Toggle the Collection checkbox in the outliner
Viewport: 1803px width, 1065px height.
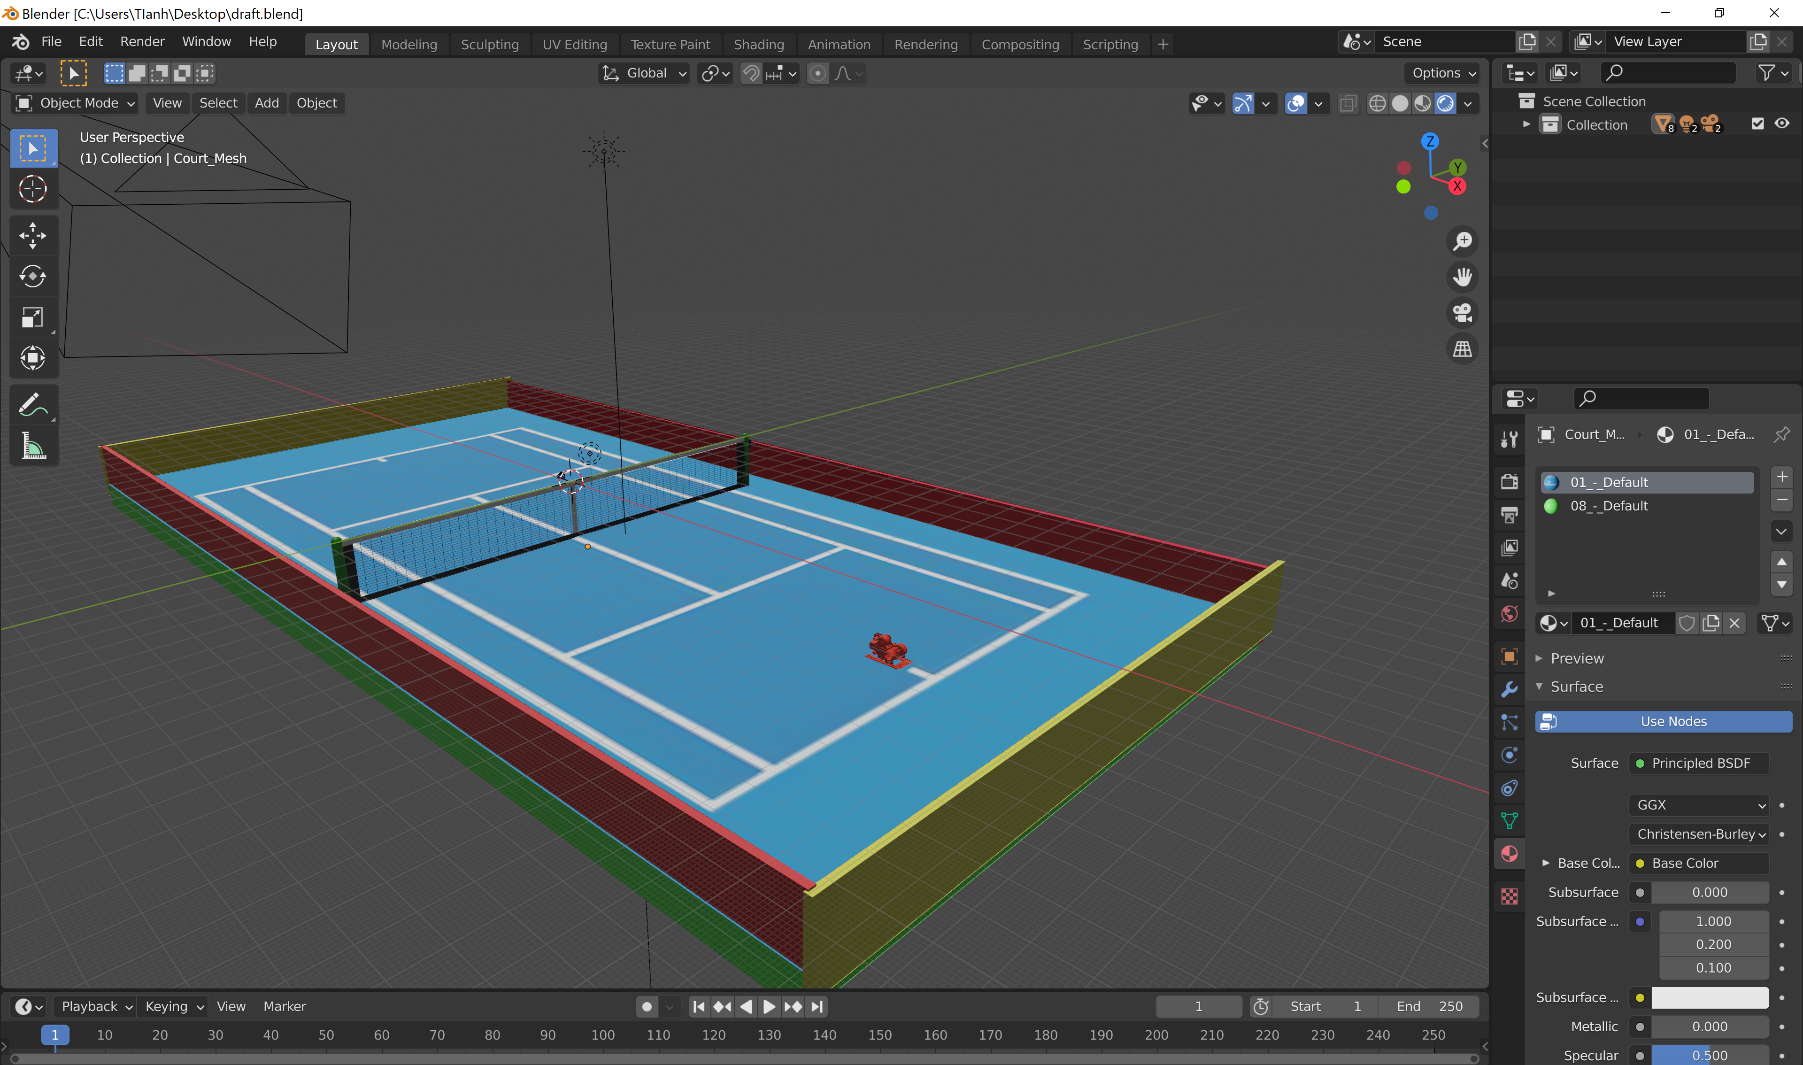(1757, 123)
